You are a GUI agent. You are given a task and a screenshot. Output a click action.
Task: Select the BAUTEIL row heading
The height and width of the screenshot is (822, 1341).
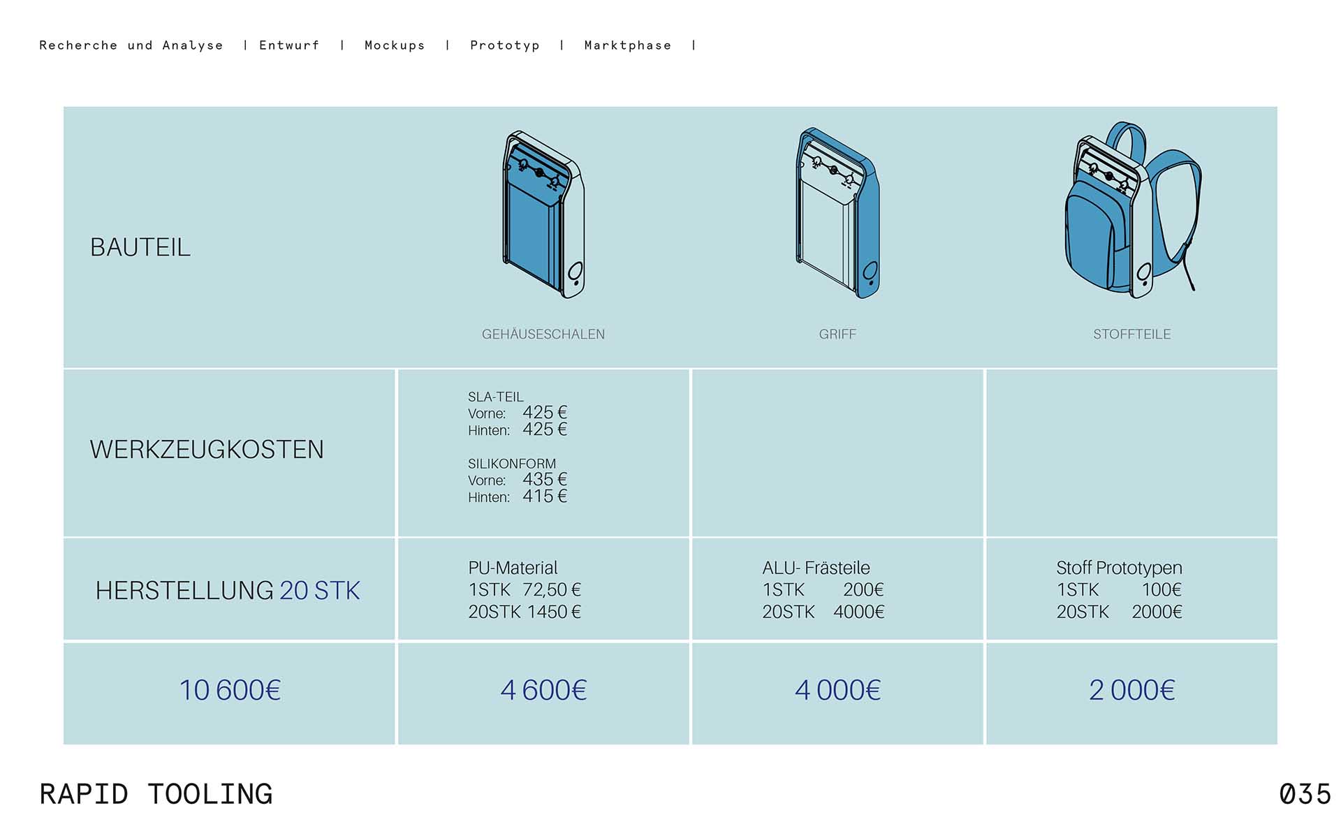(140, 247)
